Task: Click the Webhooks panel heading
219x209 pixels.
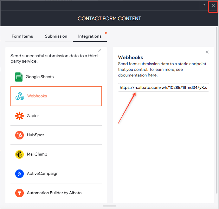Action: click(x=131, y=58)
